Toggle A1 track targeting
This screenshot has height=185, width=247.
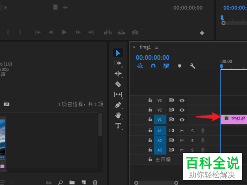point(160,131)
